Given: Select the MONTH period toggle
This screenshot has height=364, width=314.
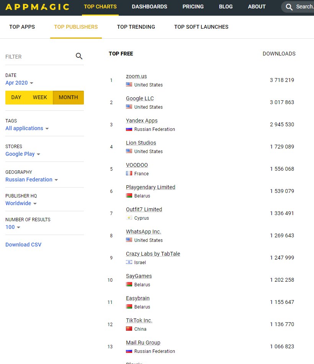Looking at the screenshot, I should pyautogui.click(x=68, y=98).
